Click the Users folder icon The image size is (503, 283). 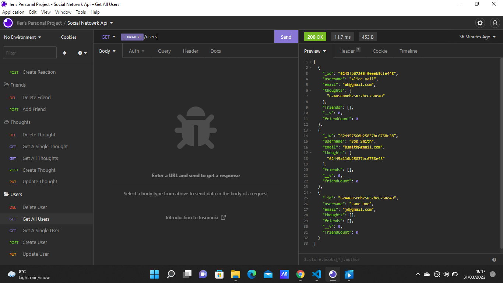pos(6,194)
